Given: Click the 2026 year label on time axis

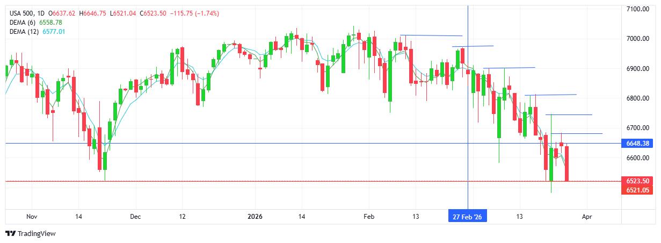Looking at the screenshot, I should tap(255, 217).
